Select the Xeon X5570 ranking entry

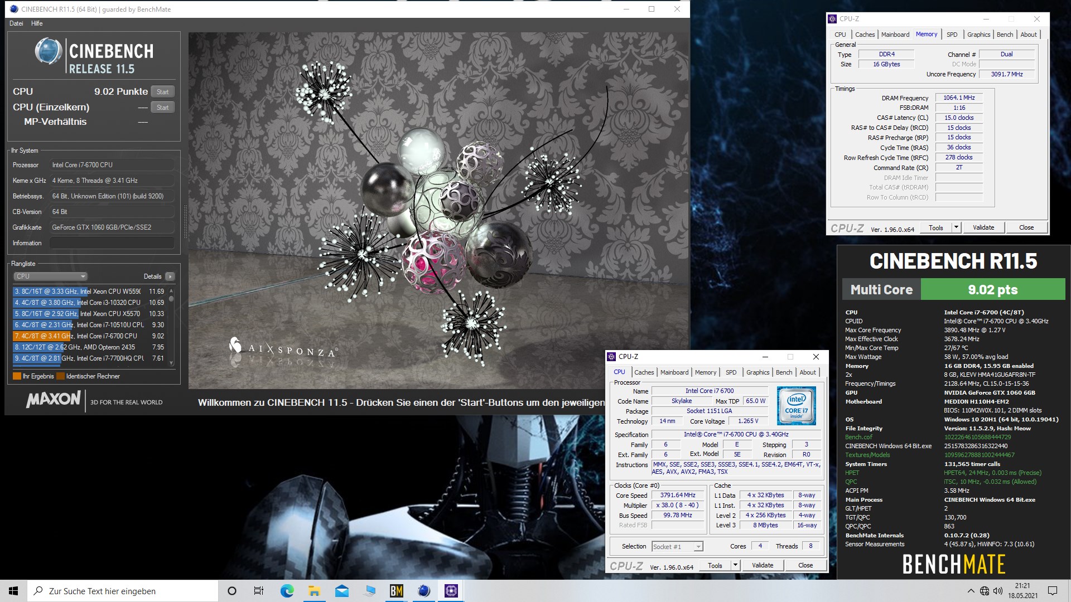tap(89, 314)
